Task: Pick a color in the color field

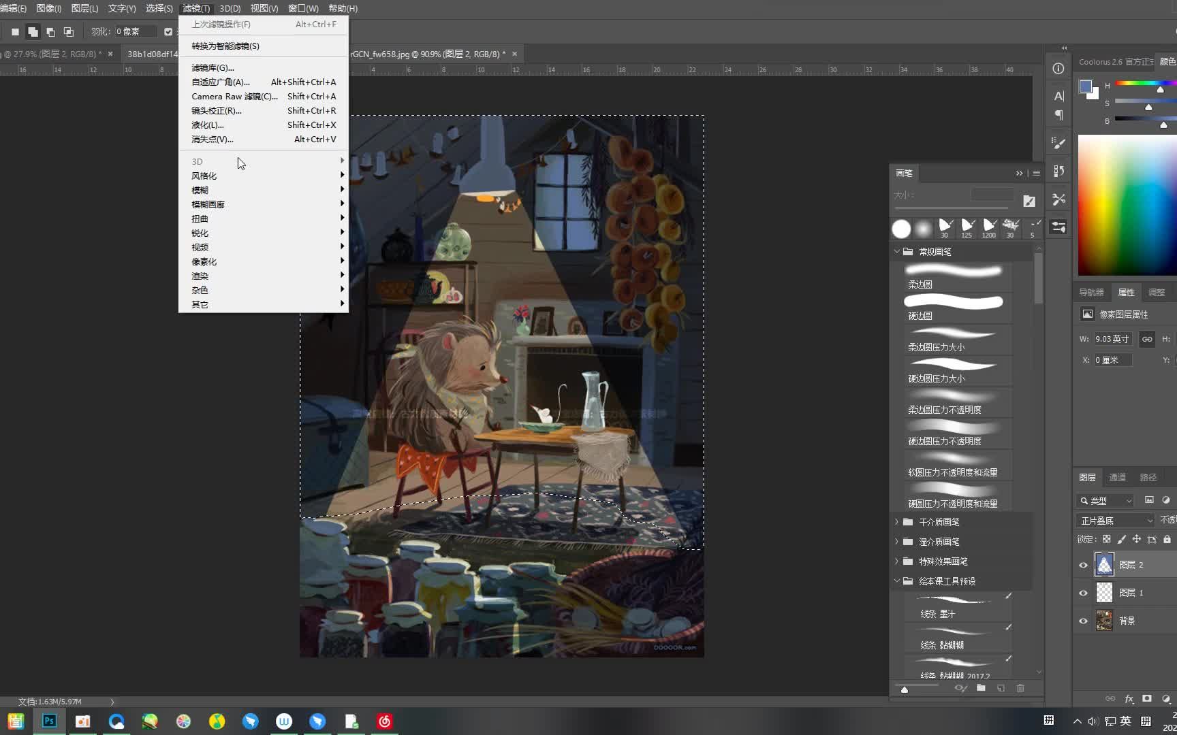Action: click(x=1127, y=206)
